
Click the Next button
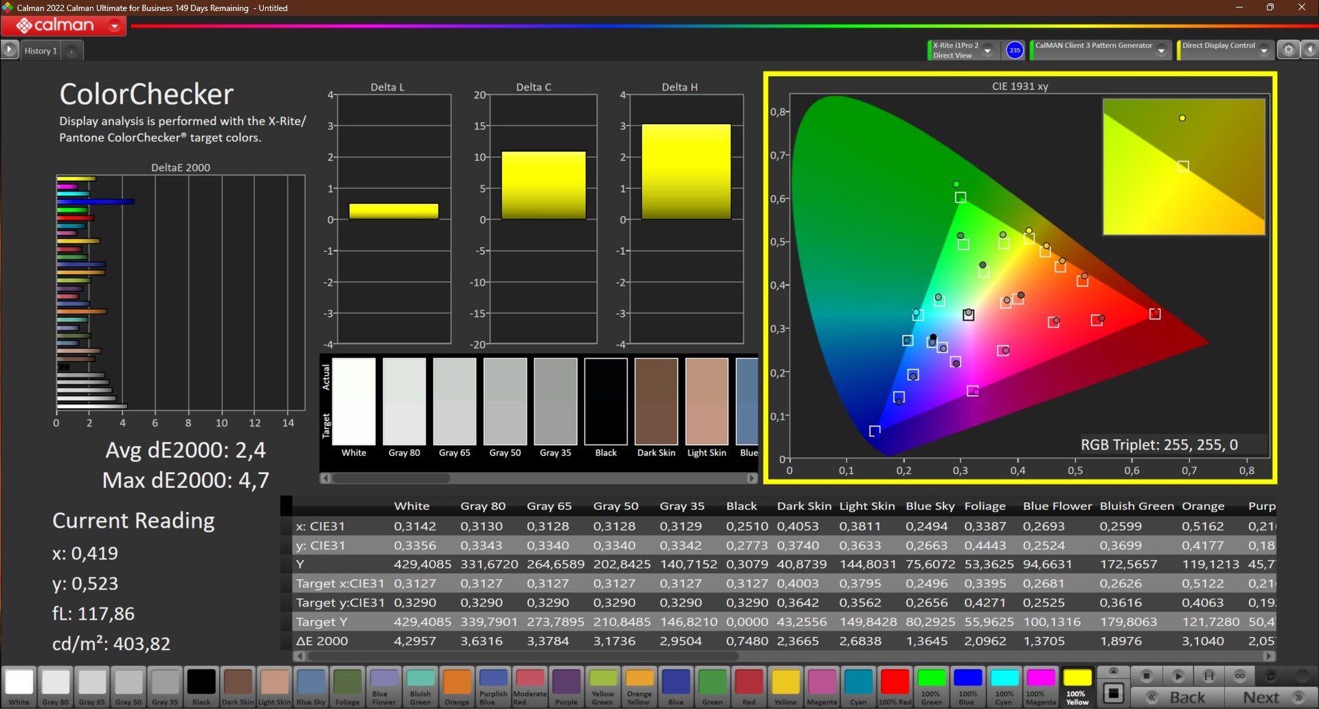point(1261,697)
